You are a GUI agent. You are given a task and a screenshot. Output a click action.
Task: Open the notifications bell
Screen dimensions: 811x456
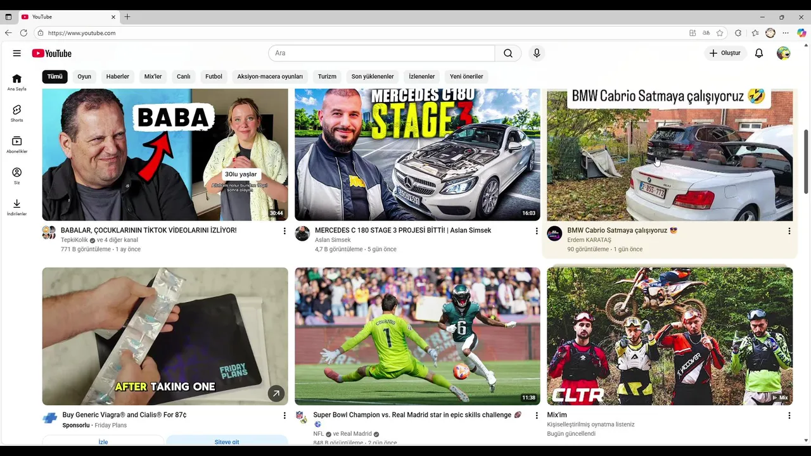759,53
